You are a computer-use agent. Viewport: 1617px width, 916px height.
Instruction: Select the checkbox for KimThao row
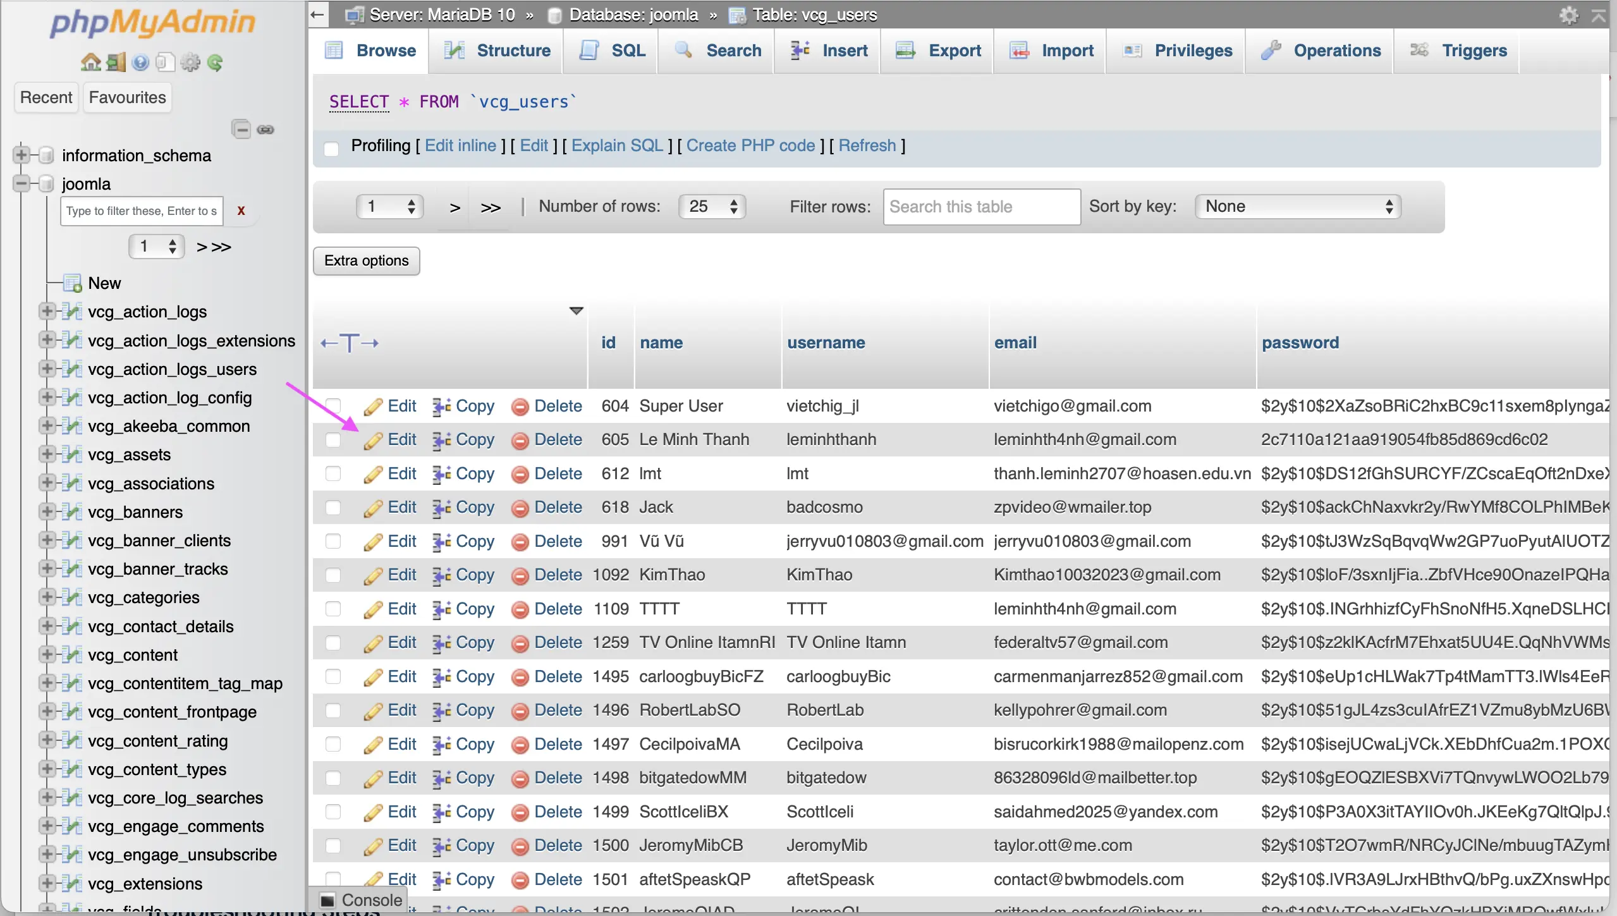(x=333, y=575)
